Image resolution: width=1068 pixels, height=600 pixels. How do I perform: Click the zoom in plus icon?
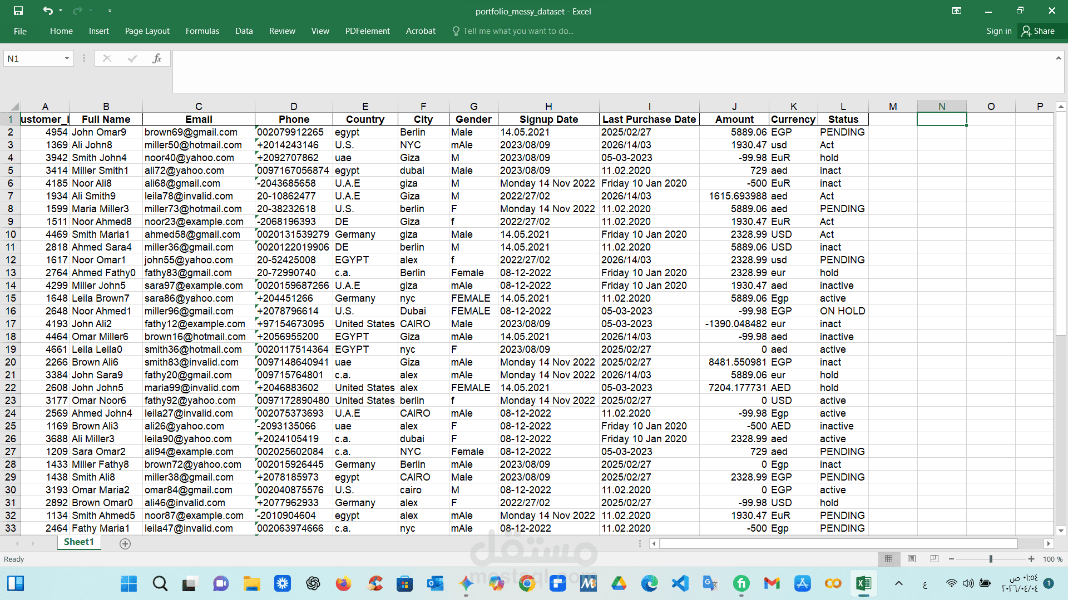pyautogui.click(x=1031, y=559)
